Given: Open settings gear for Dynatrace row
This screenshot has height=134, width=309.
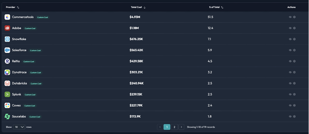Looking at the screenshot, I should pyautogui.click(x=295, y=72).
